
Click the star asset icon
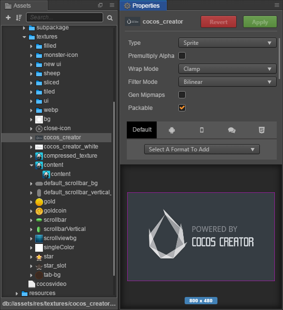click(39, 257)
